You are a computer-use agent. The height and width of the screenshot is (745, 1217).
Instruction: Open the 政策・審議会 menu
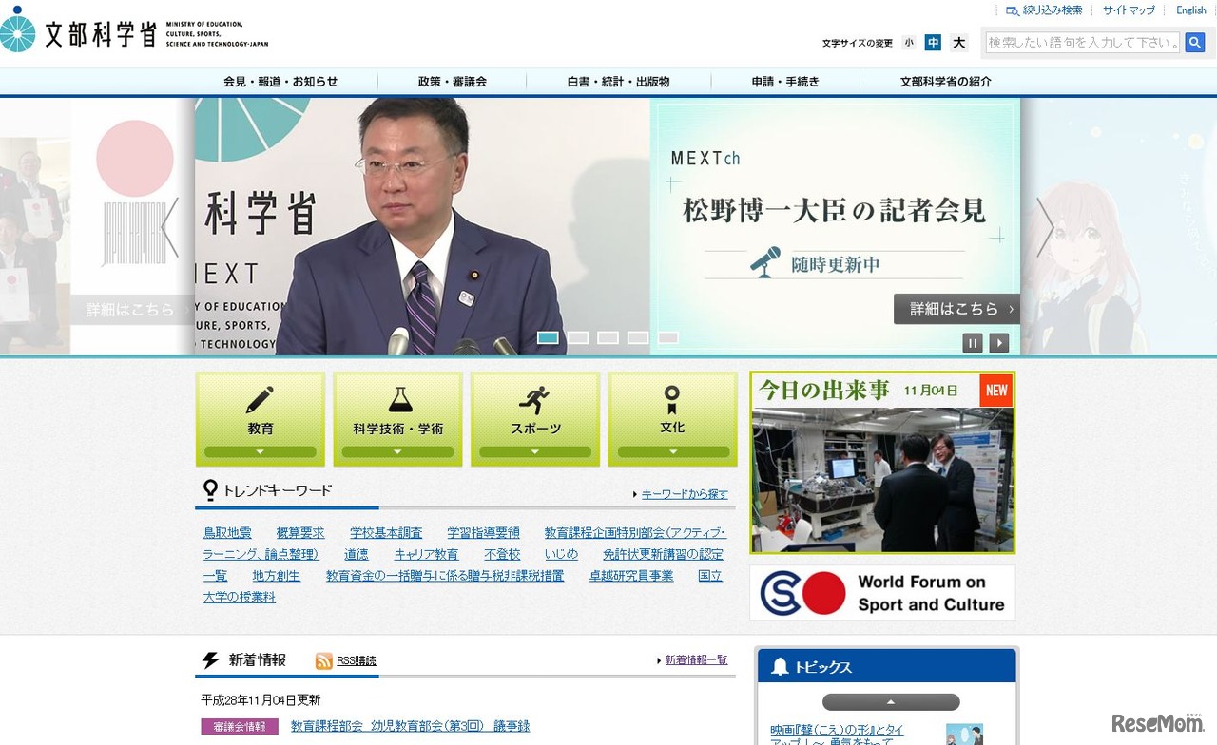point(452,82)
